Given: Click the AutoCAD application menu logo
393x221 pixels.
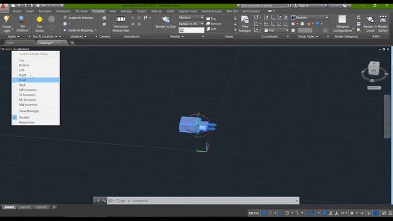Looking at the screenshot, I should coord(4,7).
